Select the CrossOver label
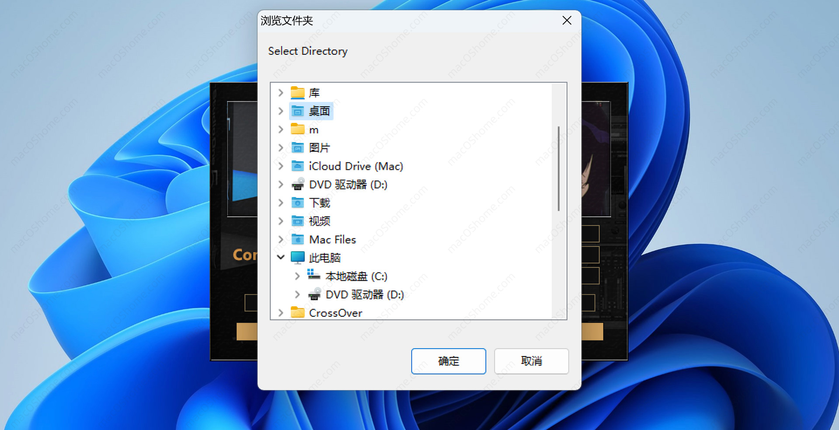Image resolution: width=839 pixels, height=430 pixels. pos(335,313)
